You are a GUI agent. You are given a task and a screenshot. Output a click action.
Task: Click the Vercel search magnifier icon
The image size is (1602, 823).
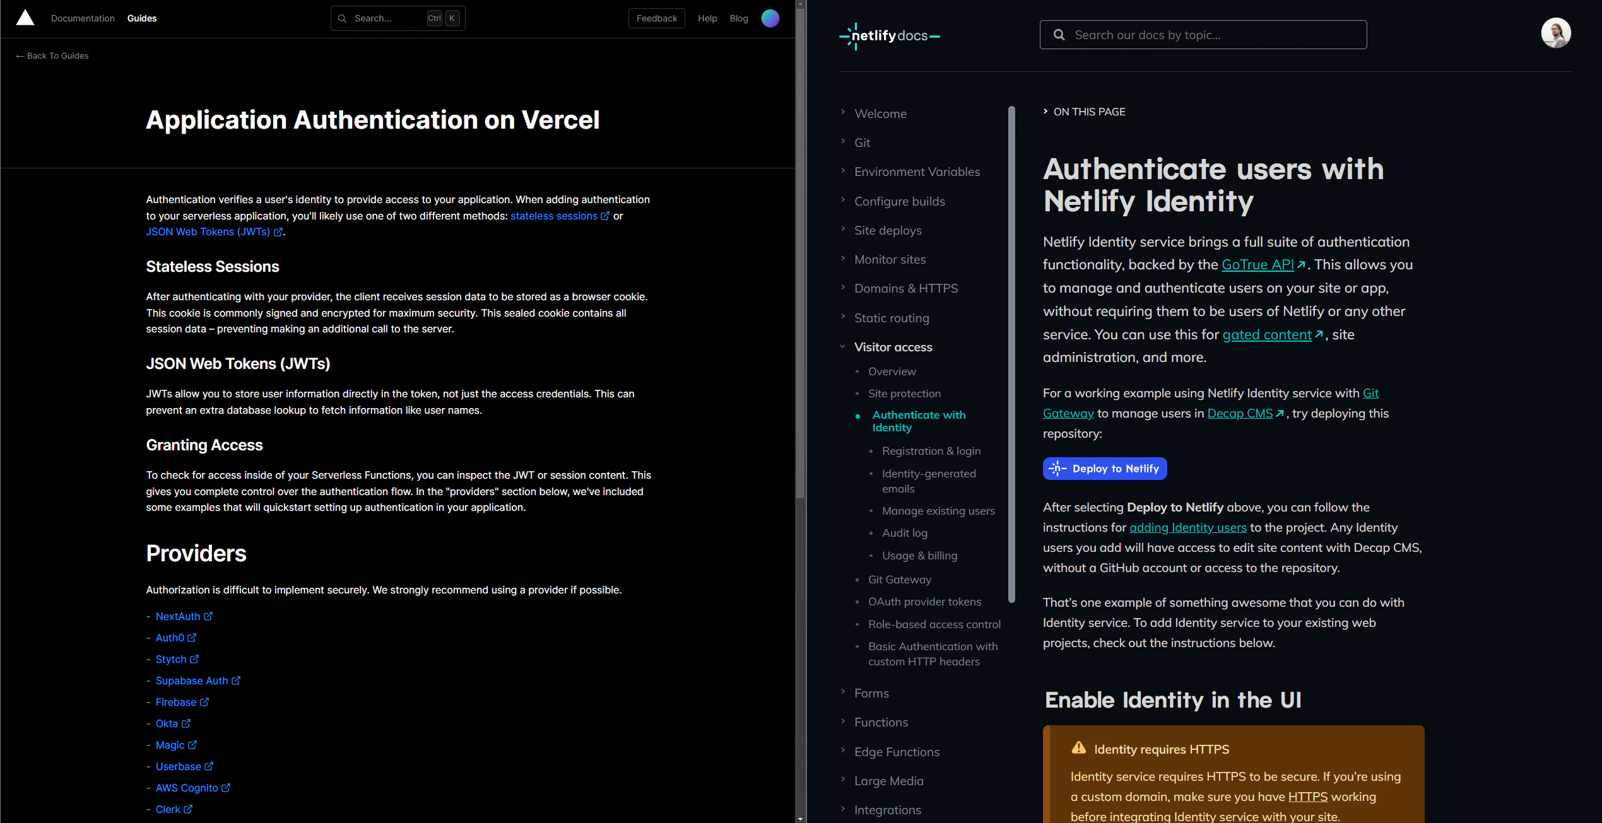coord(342,18)
